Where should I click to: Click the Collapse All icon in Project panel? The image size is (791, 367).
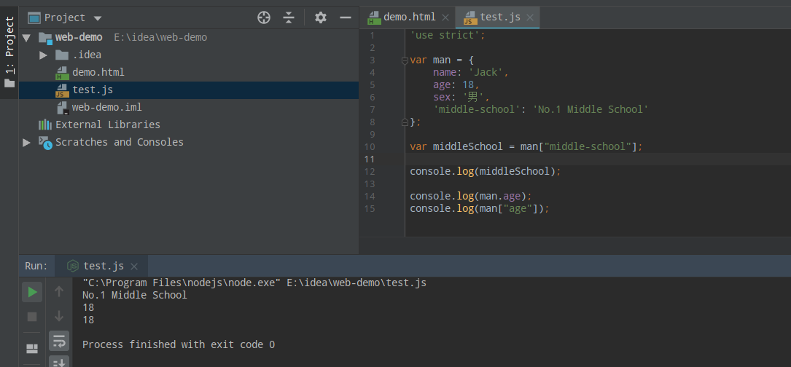(289, 17)
